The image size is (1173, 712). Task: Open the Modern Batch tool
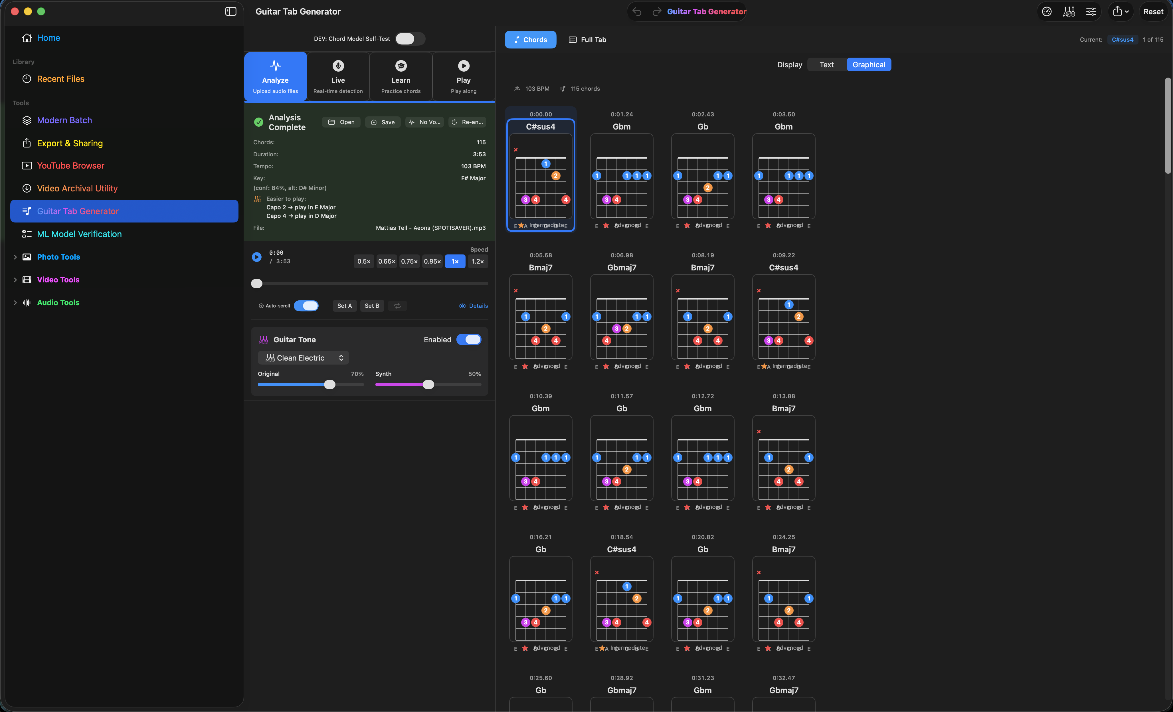124,120
